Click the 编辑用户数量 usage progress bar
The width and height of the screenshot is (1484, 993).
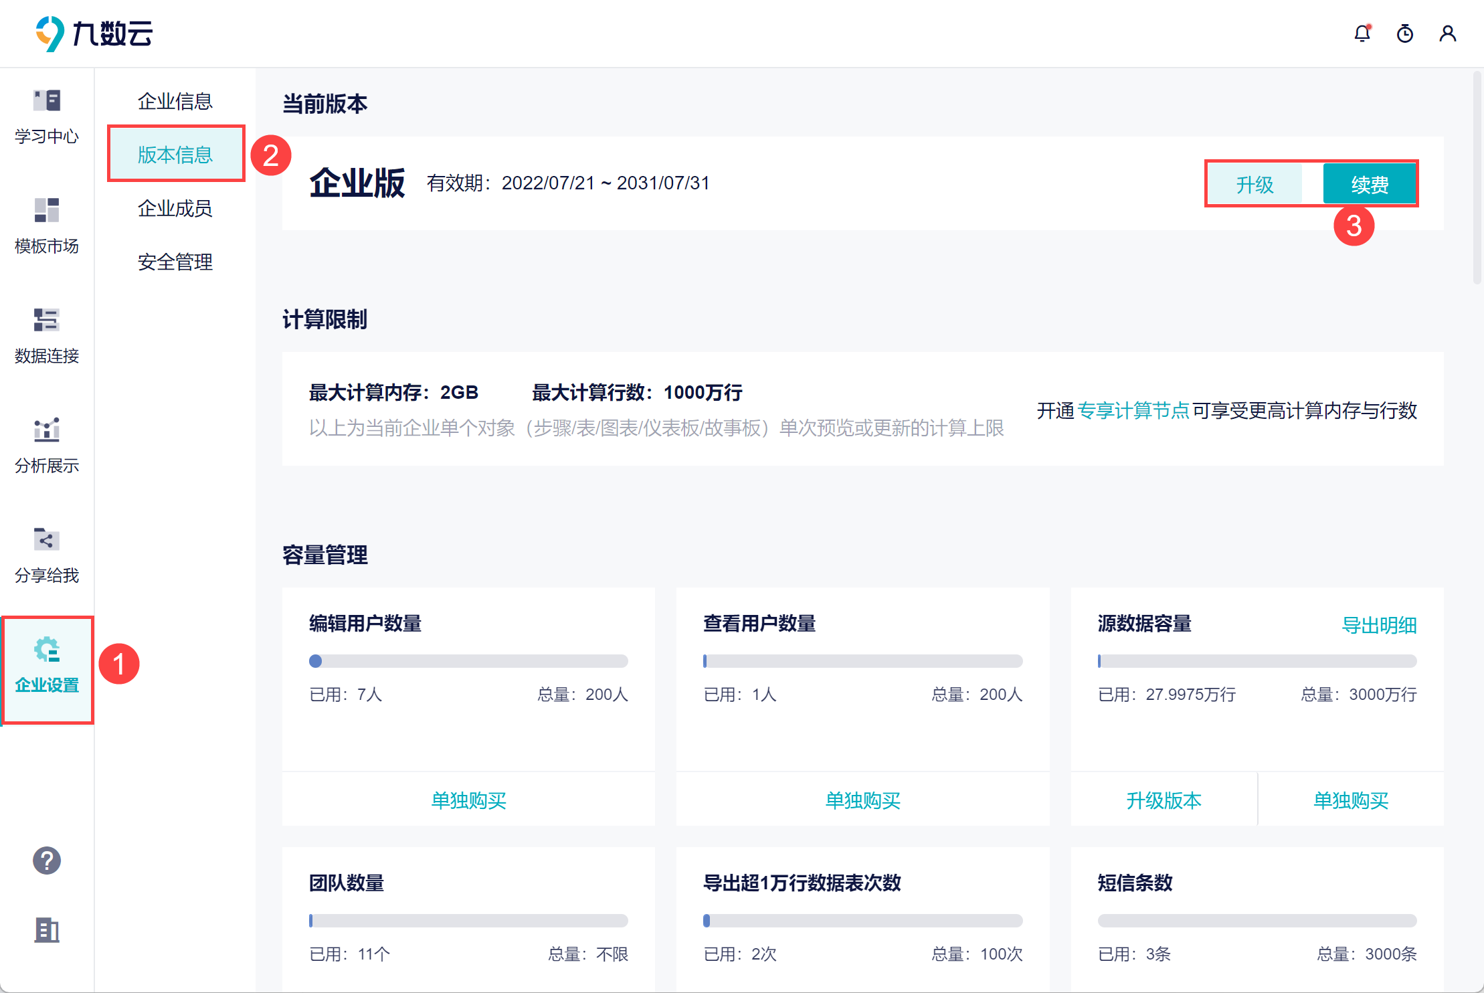point(468,661)
